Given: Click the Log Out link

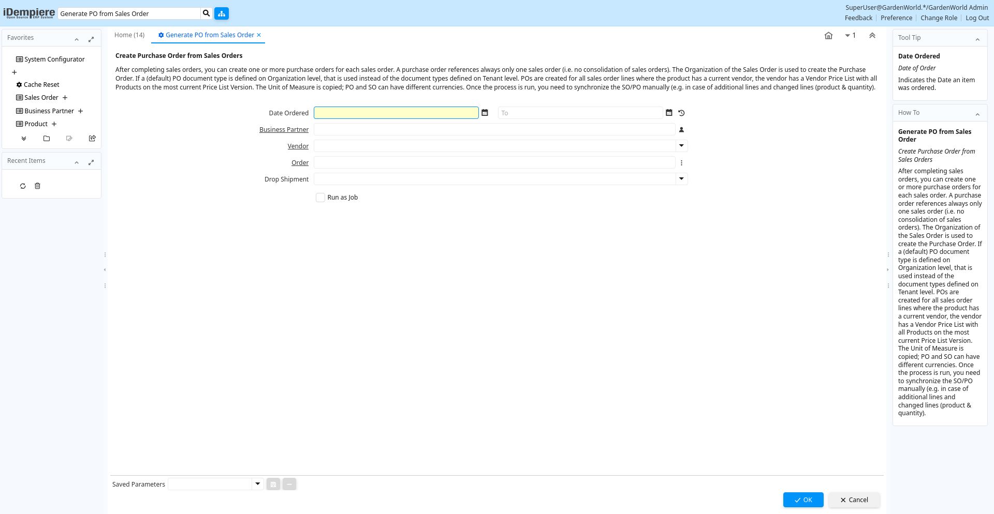Looking at the screenshot, I should tap(977, 18).
